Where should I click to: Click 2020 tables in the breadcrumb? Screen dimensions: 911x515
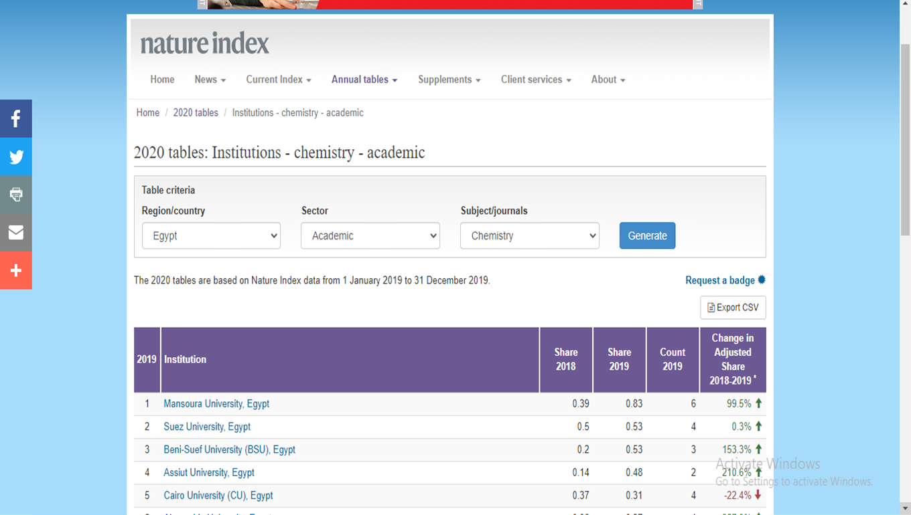pos(196,113)
